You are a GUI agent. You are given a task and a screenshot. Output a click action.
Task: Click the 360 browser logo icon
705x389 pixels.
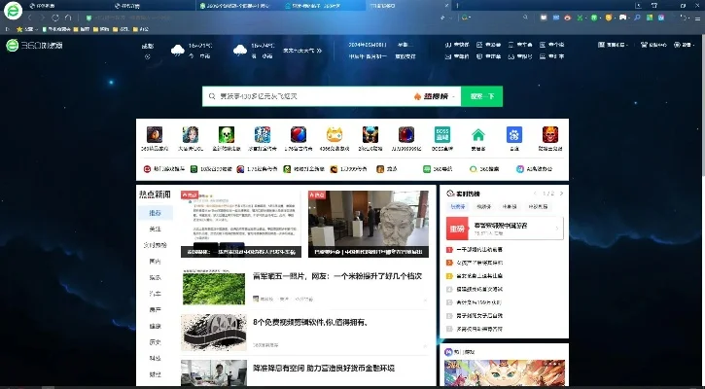click(14, 46)
